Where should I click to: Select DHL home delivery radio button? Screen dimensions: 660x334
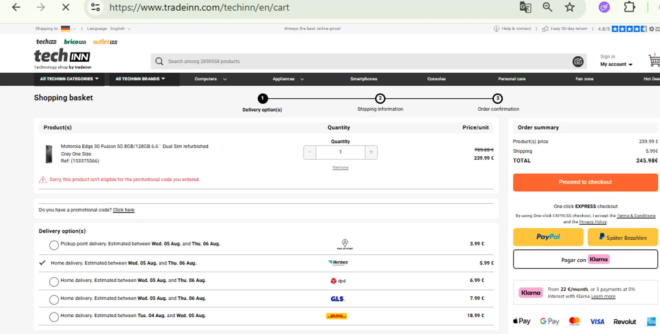[x=54, y=317]
